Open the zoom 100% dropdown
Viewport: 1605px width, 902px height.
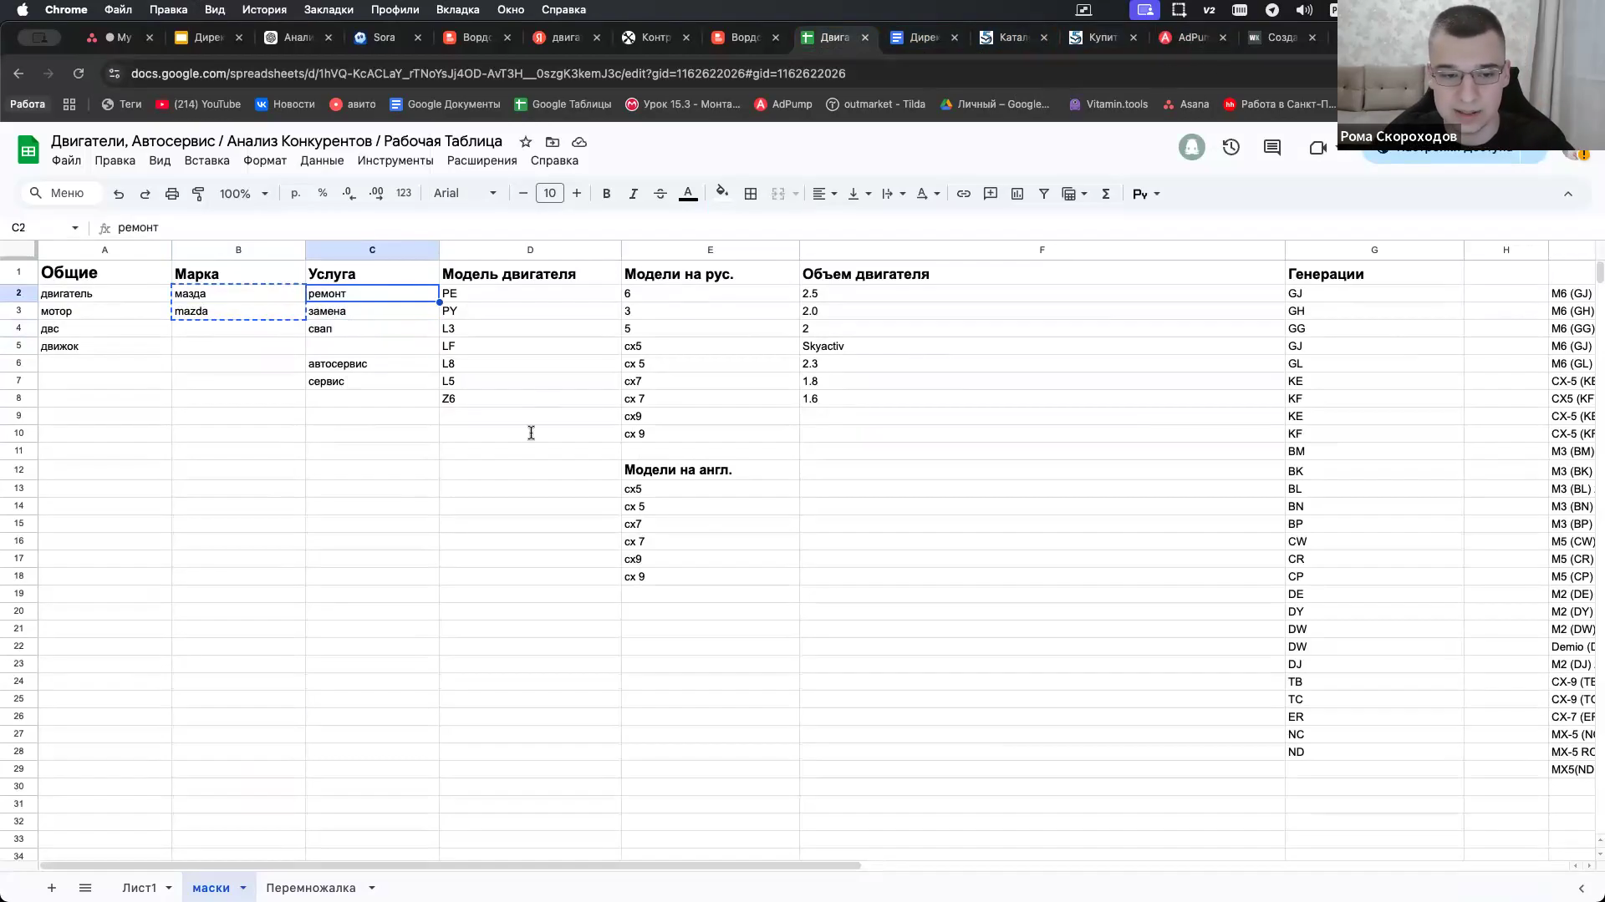[243, 194]
